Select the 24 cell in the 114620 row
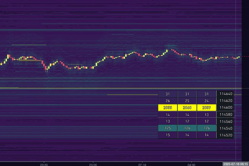 point(206,101)
